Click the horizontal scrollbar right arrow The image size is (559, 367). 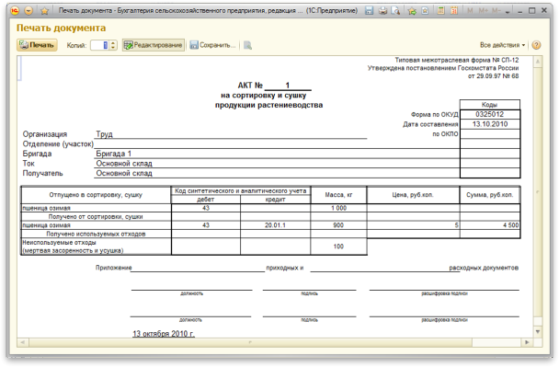click(527, 342)
